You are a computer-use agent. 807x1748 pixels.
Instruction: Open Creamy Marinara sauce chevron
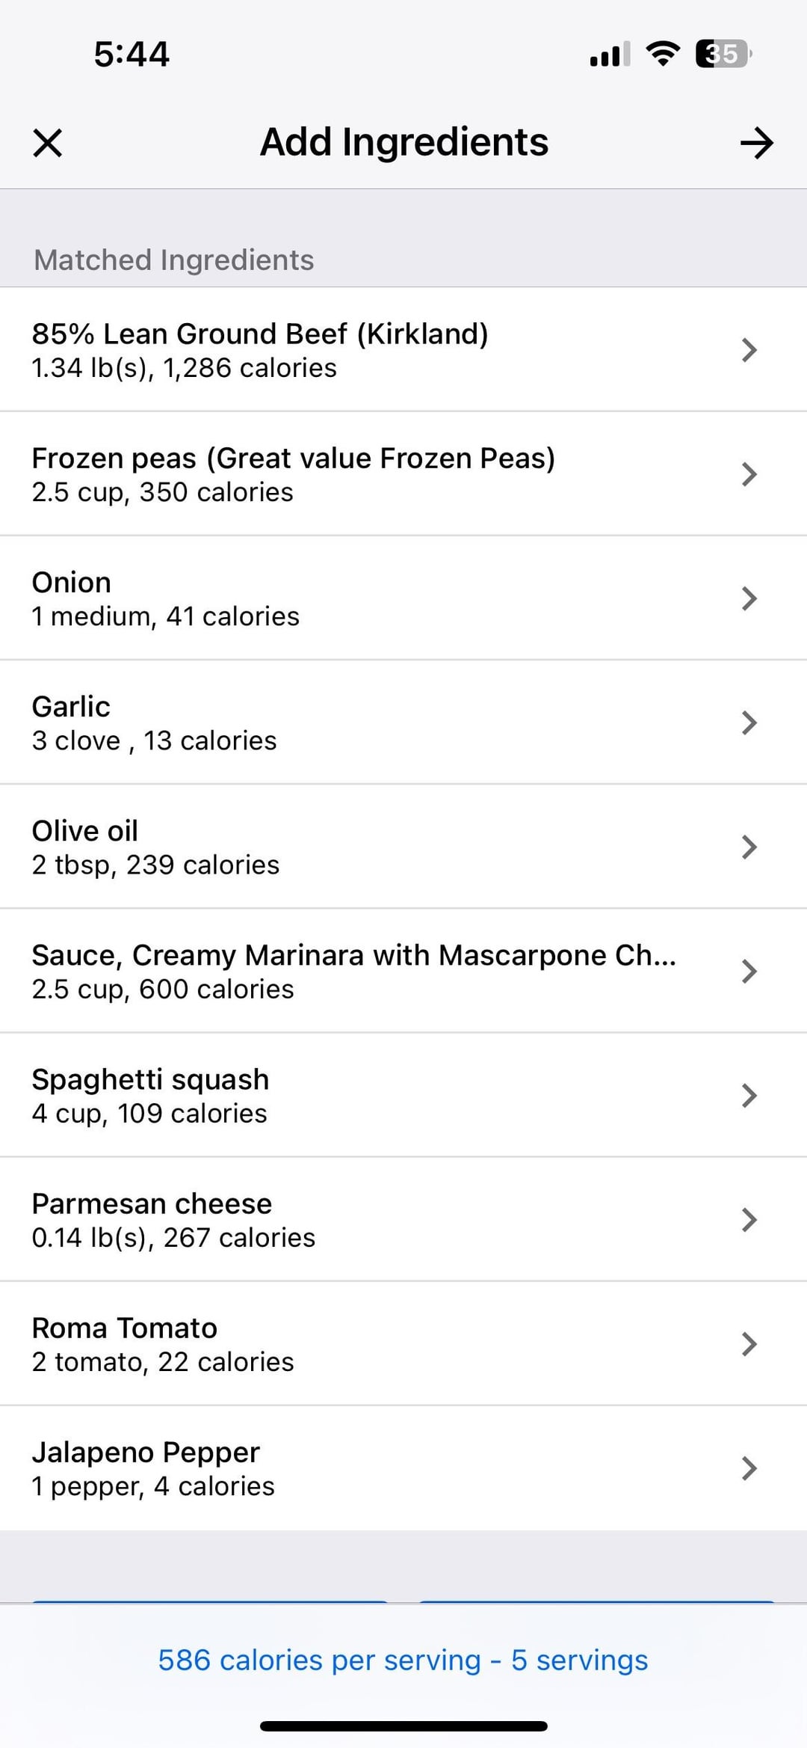[749, 971]
